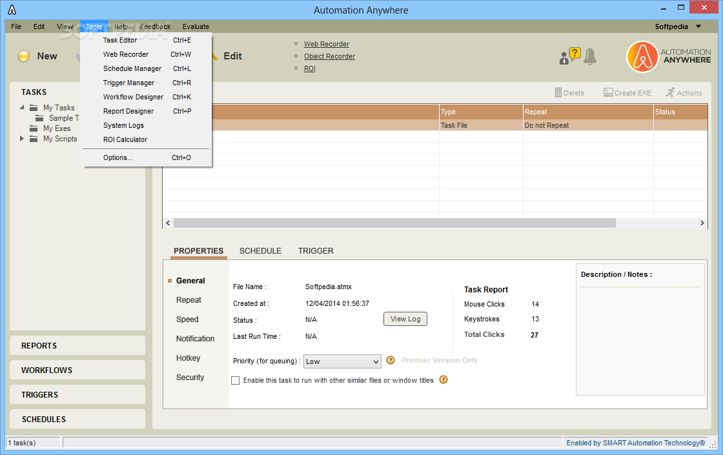Screen dimensions: 723x455
Task: Click the TASKS panel header
Action: click(x=34, y=92)
